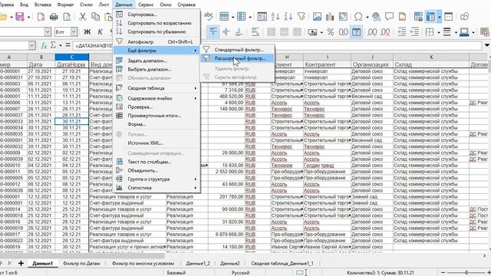Open the font size dropdown

coord(74,32)
